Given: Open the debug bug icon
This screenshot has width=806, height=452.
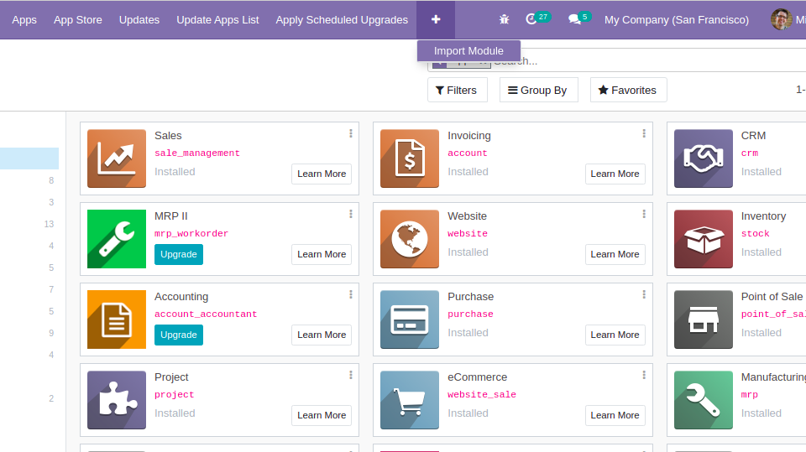Looking at the screenshot, I should click(x=504, y=19).
